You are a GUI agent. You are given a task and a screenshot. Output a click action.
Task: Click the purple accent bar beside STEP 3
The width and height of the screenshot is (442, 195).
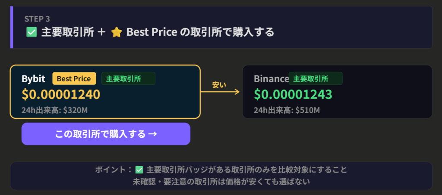point(11,27)
